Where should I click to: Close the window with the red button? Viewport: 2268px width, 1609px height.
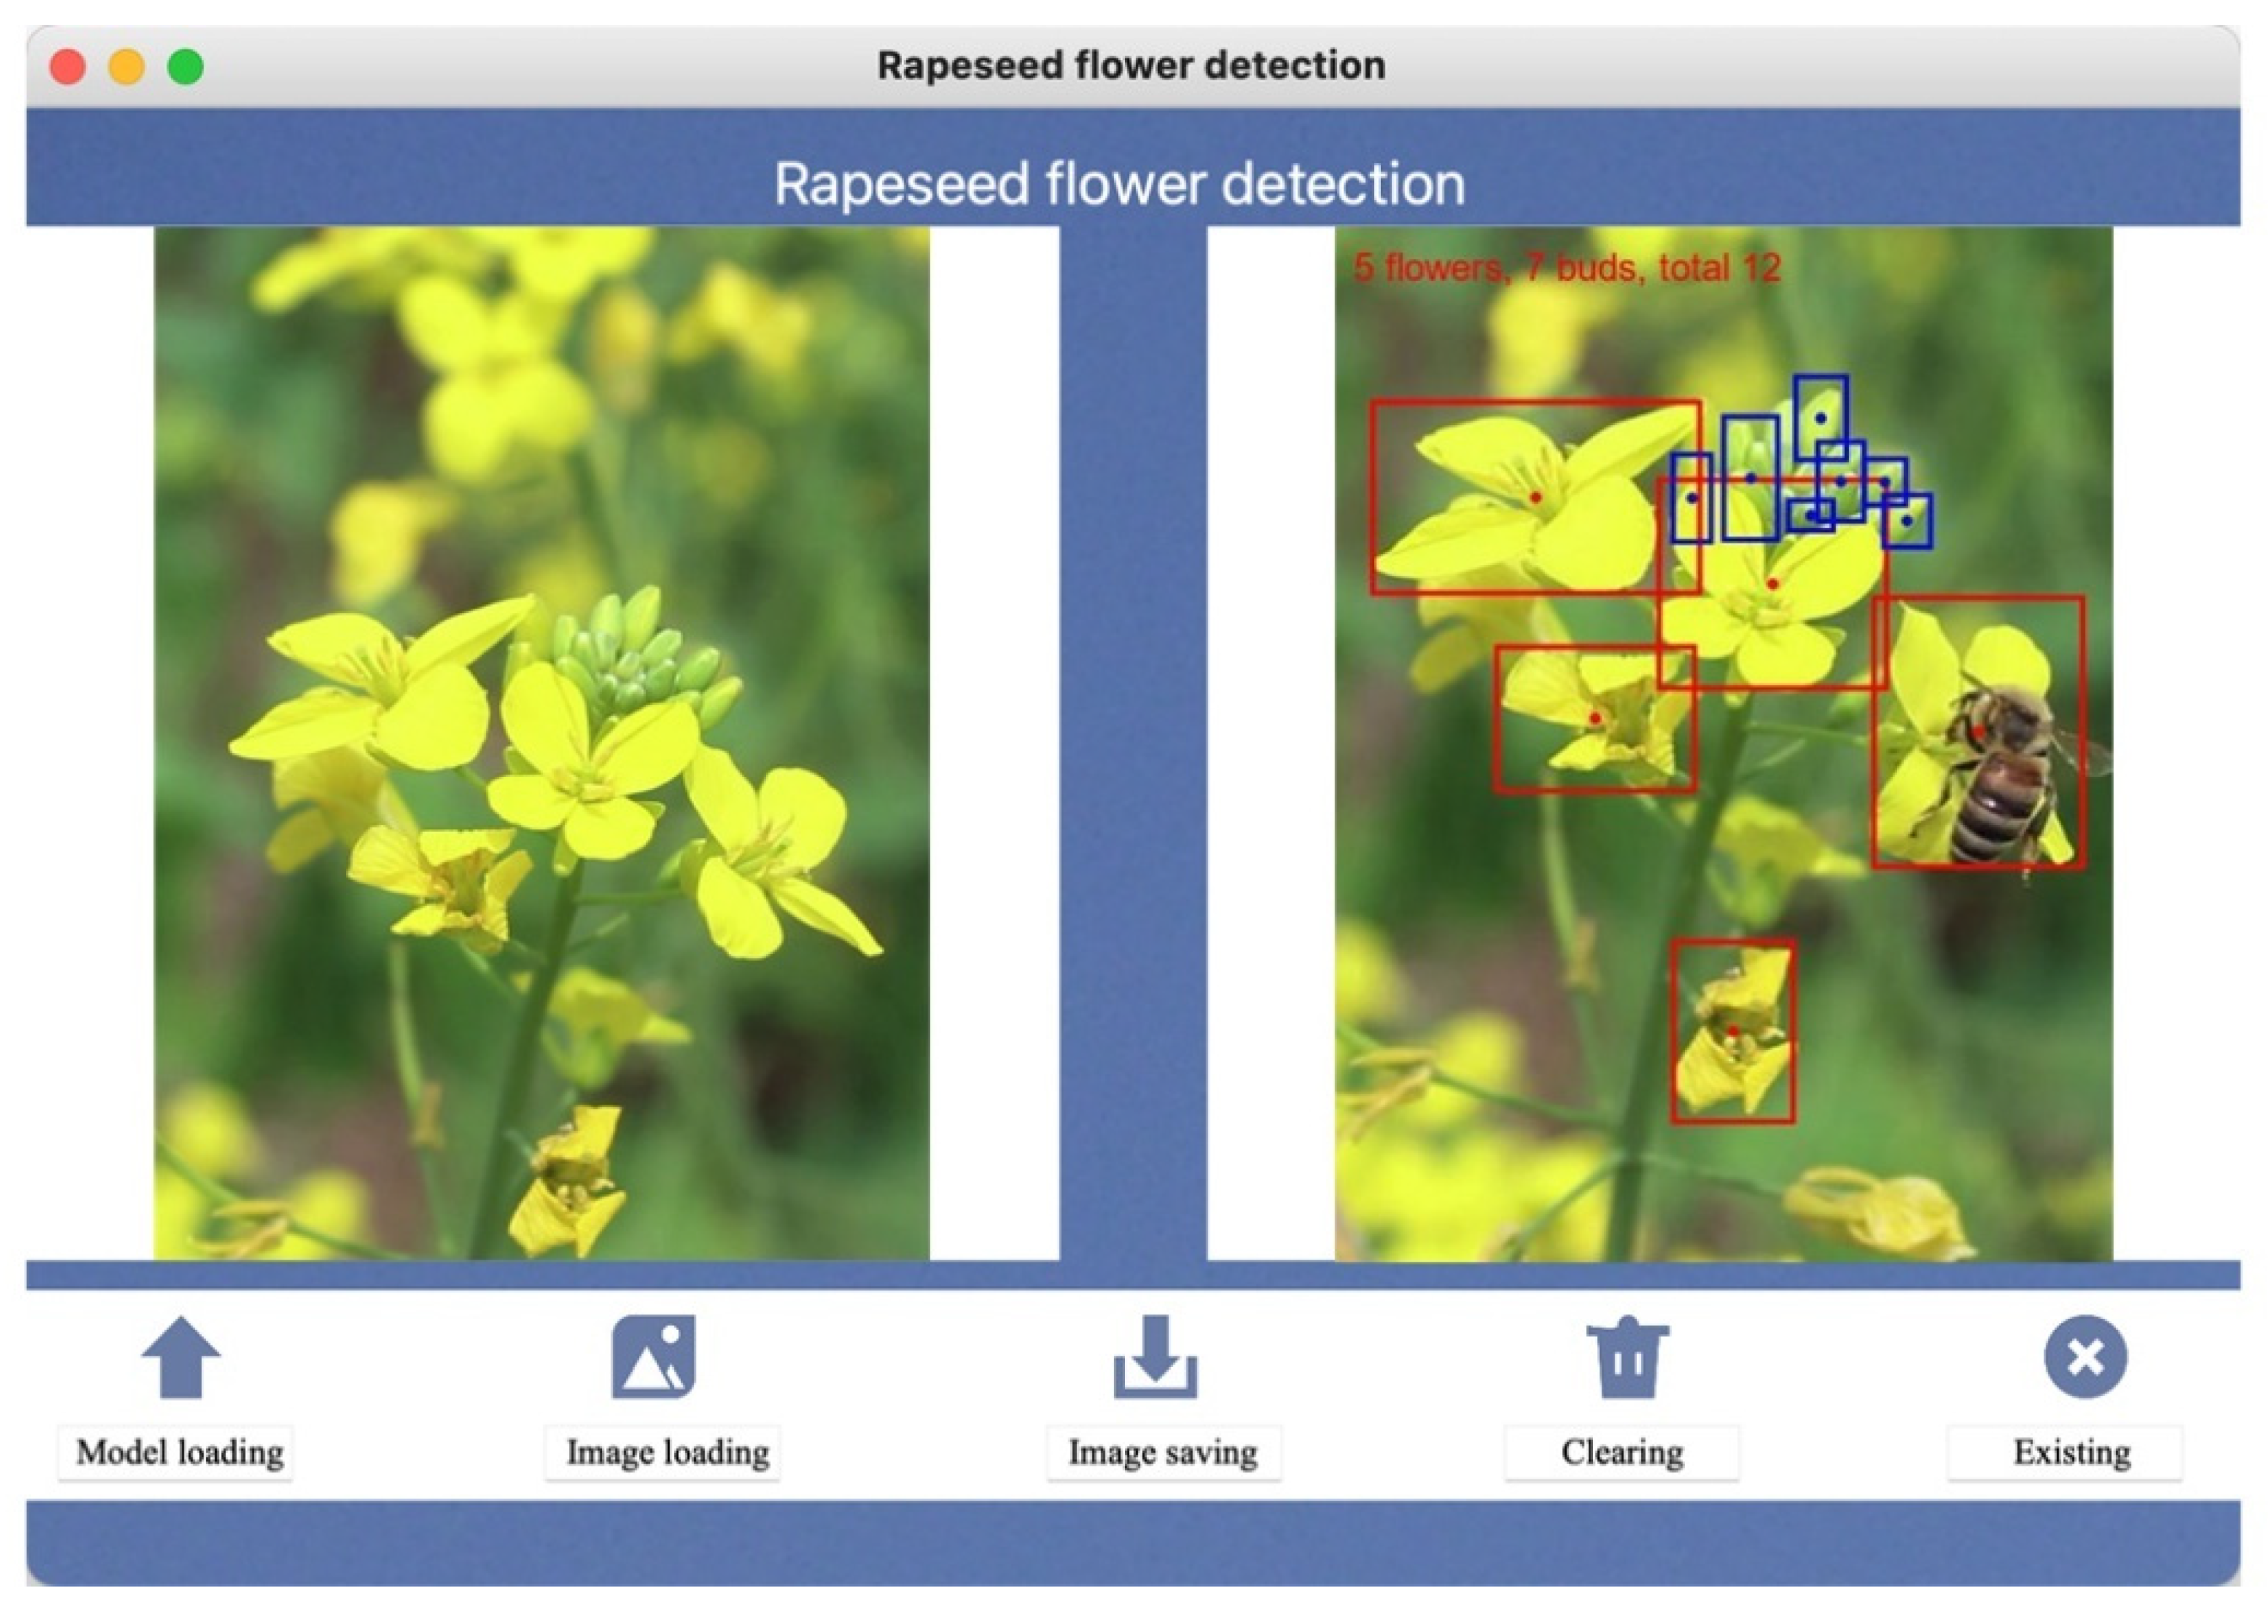click(x=68, y=68)
